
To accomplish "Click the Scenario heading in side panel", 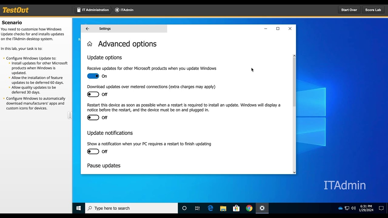I will coord(12,23).
